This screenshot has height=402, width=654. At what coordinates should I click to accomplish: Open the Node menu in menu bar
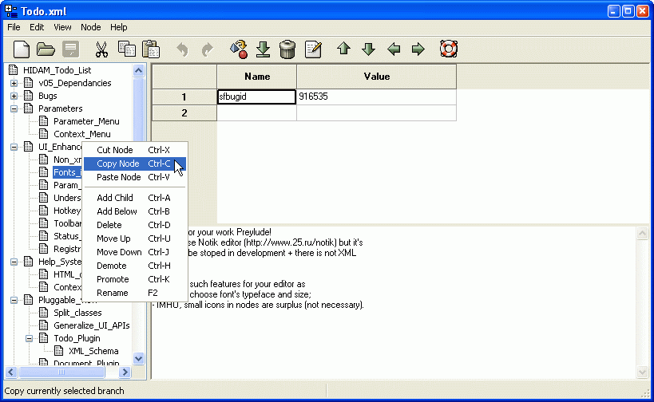91,27
